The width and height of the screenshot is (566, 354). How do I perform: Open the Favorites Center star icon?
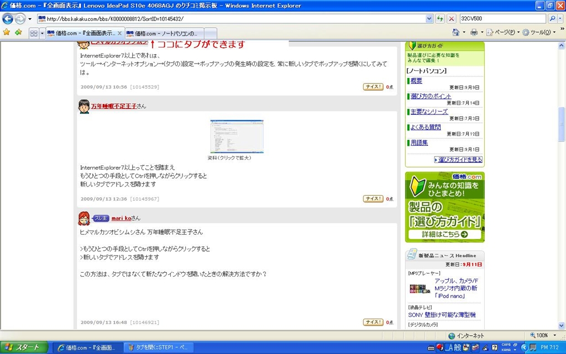coord(7,33)
